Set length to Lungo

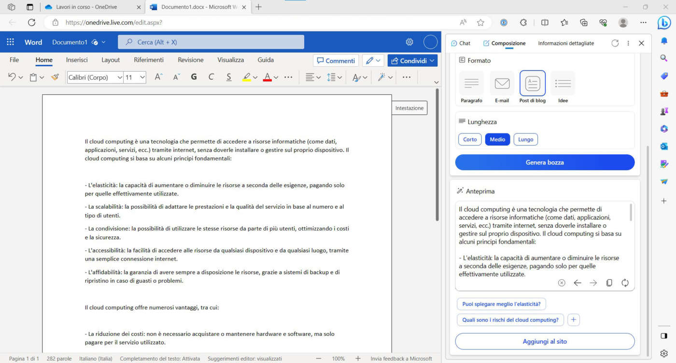click(x=525, y=139)
